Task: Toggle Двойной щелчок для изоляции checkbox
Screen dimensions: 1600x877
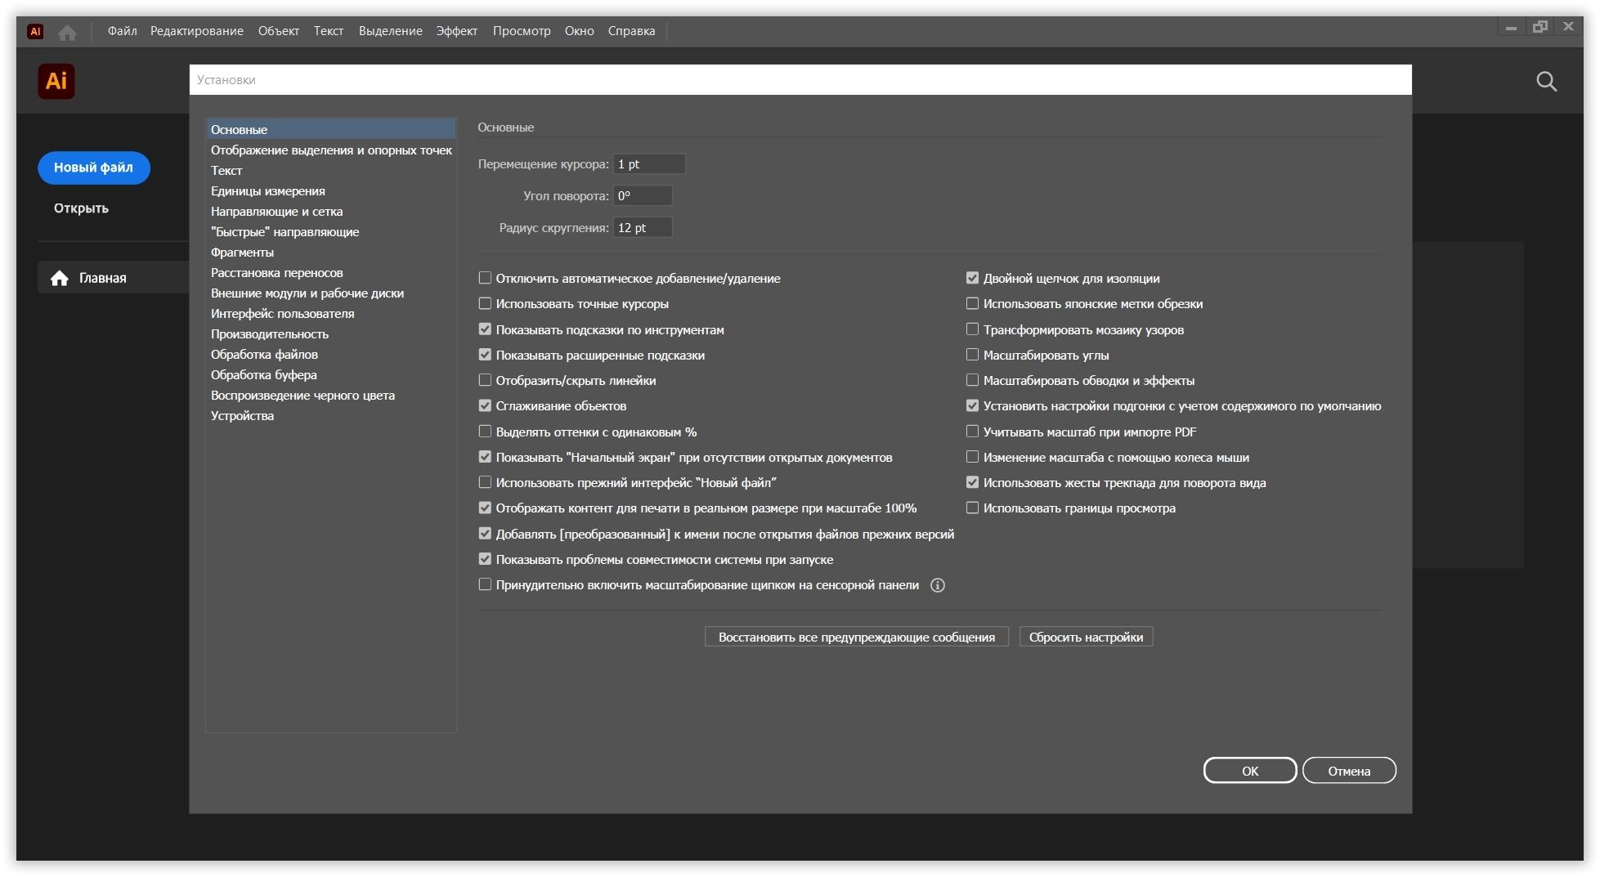Action: click(x=972, y=279)
